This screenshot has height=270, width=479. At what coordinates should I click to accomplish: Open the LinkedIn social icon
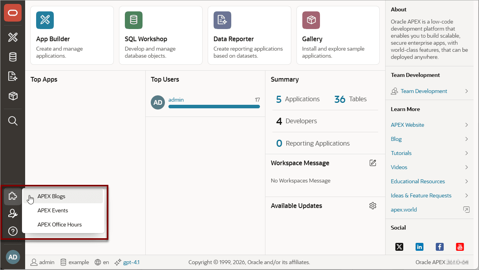click(x=419, y=247)
